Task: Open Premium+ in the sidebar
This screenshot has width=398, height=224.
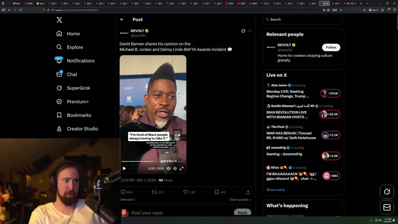Action: [72, 101]
